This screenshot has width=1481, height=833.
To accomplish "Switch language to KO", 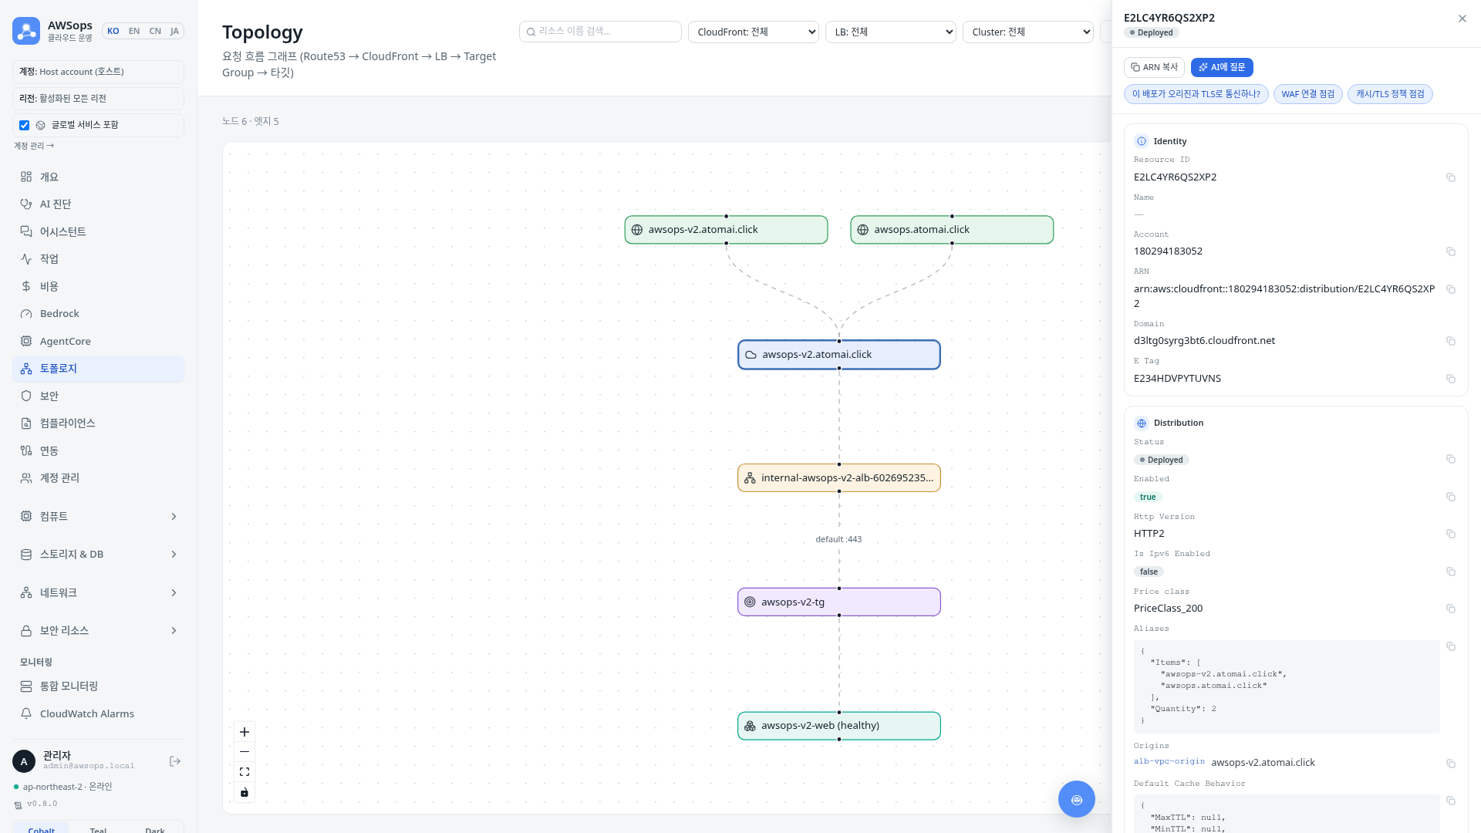I will pos(113,31).
